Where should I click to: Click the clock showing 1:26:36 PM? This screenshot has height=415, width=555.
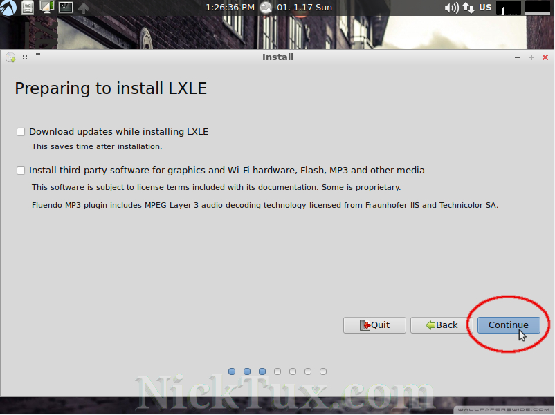tap(230, 8)
